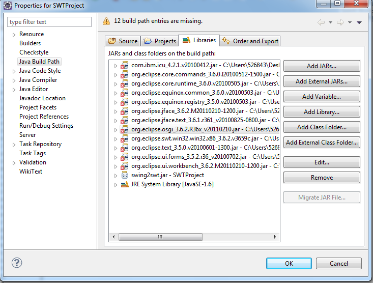The height and width of the screenshot is (283, 373).
Task: Click the jar icon of org.eclipse.osgi entry
Action: (x=124, y=129)
